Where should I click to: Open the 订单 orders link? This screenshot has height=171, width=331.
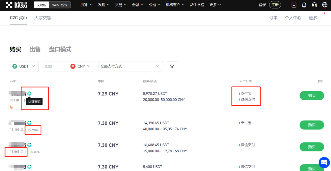point(273,18)
